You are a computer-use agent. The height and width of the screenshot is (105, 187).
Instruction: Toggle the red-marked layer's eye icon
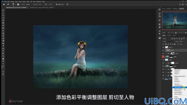tap(163, 57)
